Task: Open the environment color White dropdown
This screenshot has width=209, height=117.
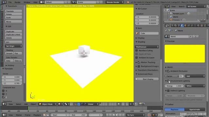Action: pos(195,86)
